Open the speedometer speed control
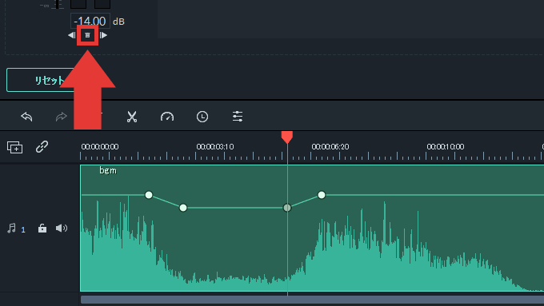The height and width of the screenshot is (306, 544). pos(167,117)
